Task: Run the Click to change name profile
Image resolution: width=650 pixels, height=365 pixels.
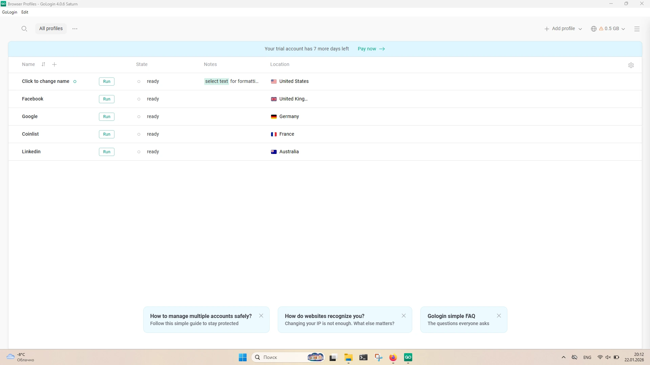Action: (107, 82)
